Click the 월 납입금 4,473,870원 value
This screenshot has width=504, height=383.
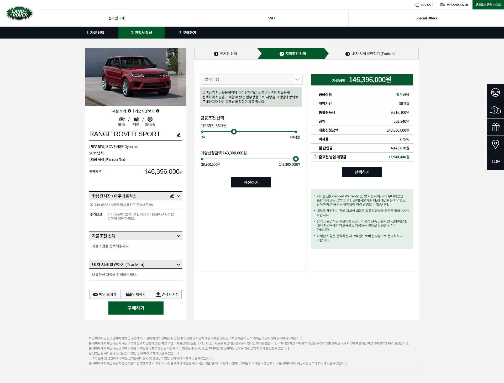click(400, 148)
